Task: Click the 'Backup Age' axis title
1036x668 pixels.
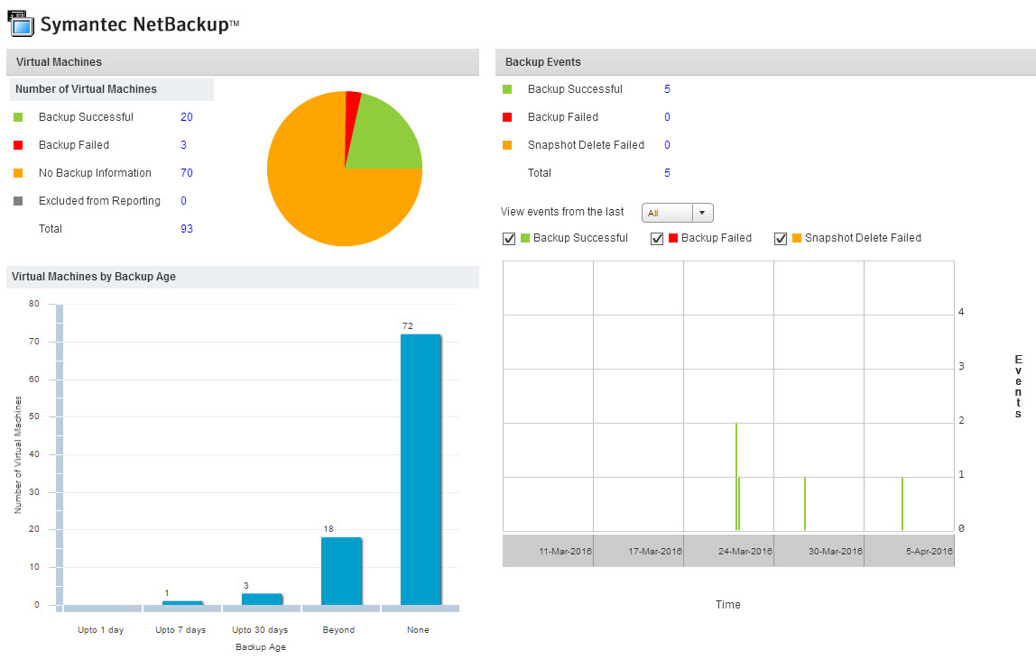Action: click(260, 647)
